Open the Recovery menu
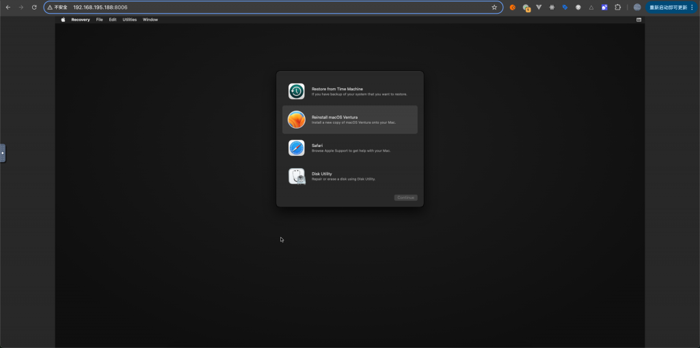Image resolution: width=700 pixels, height=348 pixels. point(81,20)
